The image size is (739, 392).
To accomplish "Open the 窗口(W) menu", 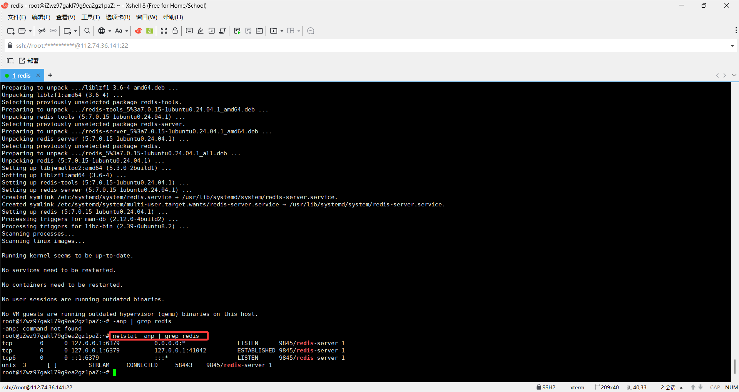I will pos(147,17).
